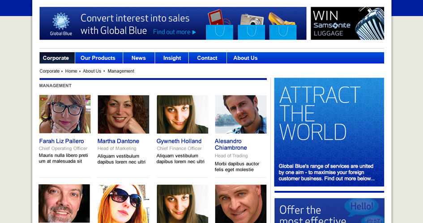Click Gywneth Holland's photo
The image size is (423, 223).
coord(182,114)
